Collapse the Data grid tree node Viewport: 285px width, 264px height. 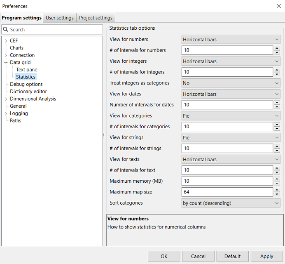6,63
